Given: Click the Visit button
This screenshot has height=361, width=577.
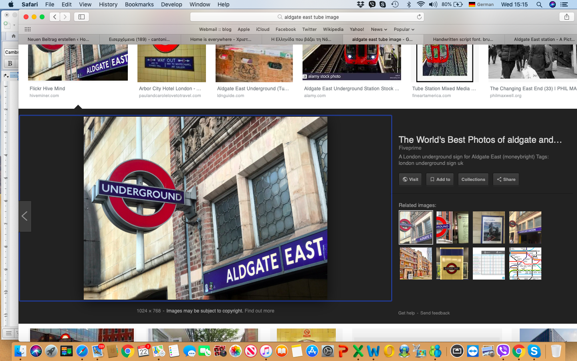Looking at the screenshot, I should 410,179.
